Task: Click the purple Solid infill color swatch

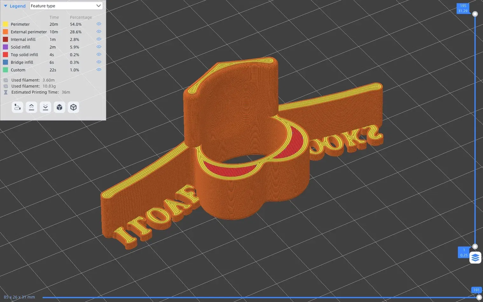Action: pyautogui.click(x=5, y=47)
